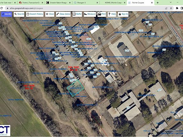
Task: Bookmark this page with the star icon
Action: 171,8
